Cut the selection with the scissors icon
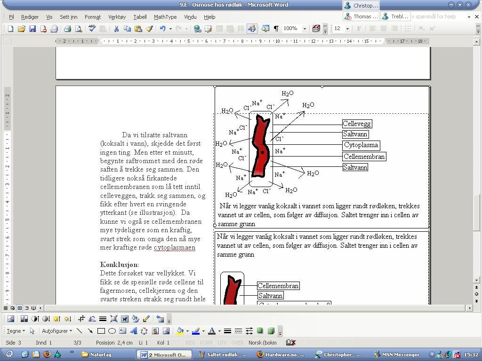Image resolution: width=482 pixels, height=361 pixels. (x=116, y=29)
